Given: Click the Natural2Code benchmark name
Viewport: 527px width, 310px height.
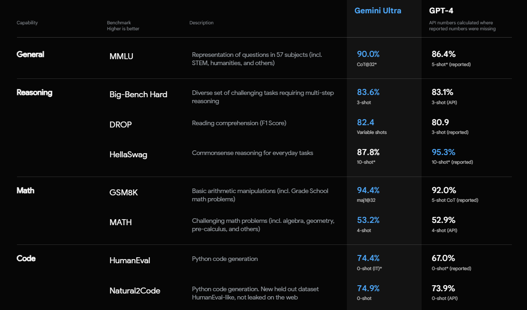Looking at the screenshot, I should pyautogui.click(x=135, y=290).
